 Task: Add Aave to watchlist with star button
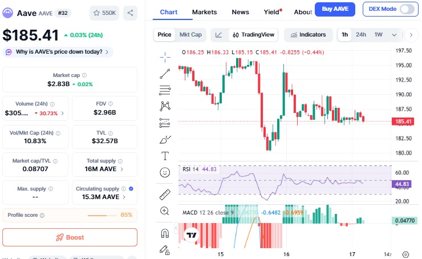coord(104,13)
